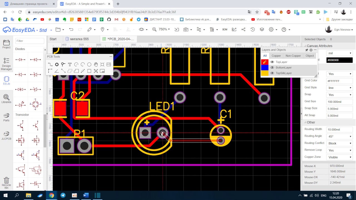Toggle visibility of the BottomLayer
This screenshot has width=356, height=200.
click(272, 67)
